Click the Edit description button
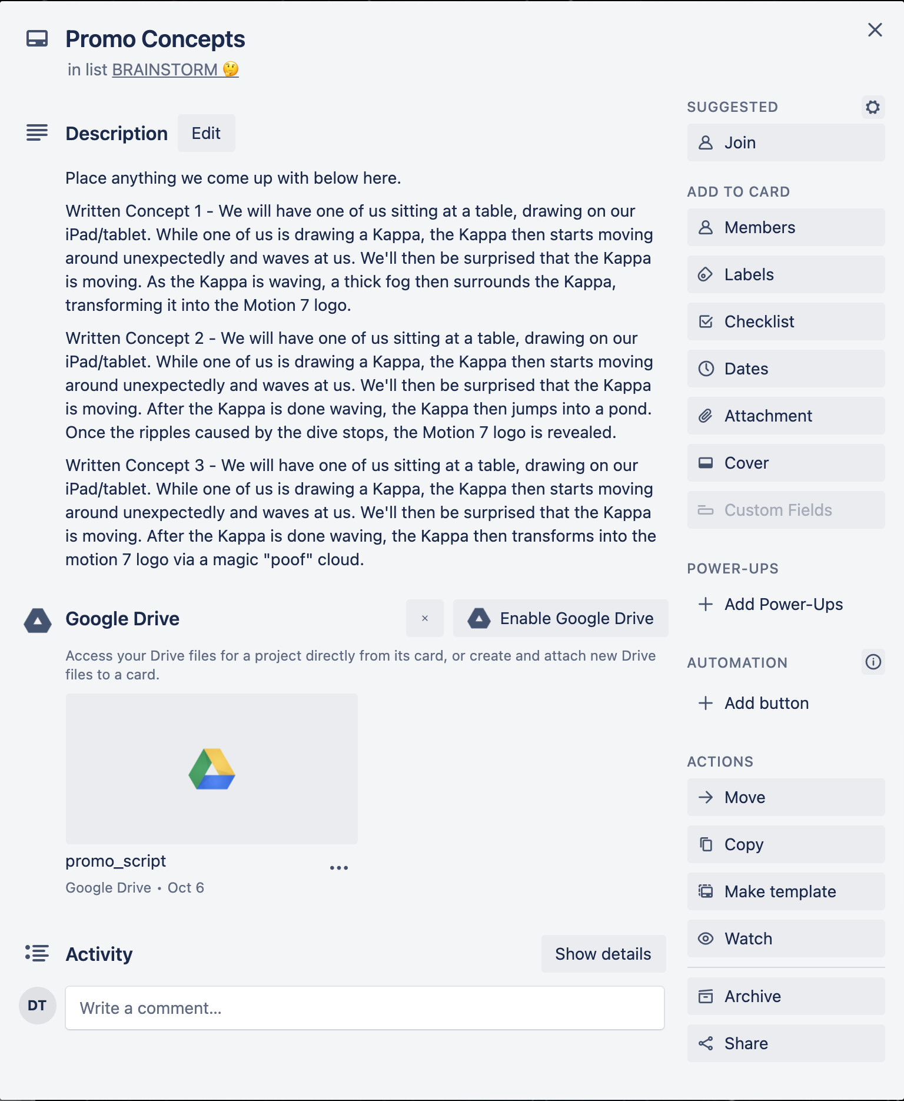This screenshot has height=1101, width=904. point(206,133)
